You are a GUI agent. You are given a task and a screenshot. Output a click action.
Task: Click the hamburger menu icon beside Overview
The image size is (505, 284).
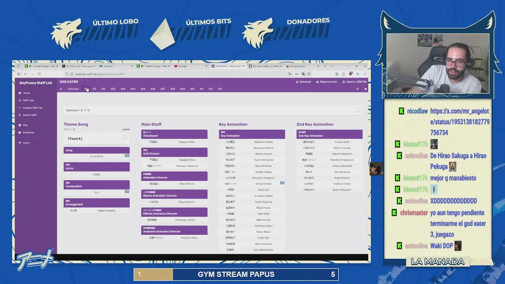[x=61, y=89]
